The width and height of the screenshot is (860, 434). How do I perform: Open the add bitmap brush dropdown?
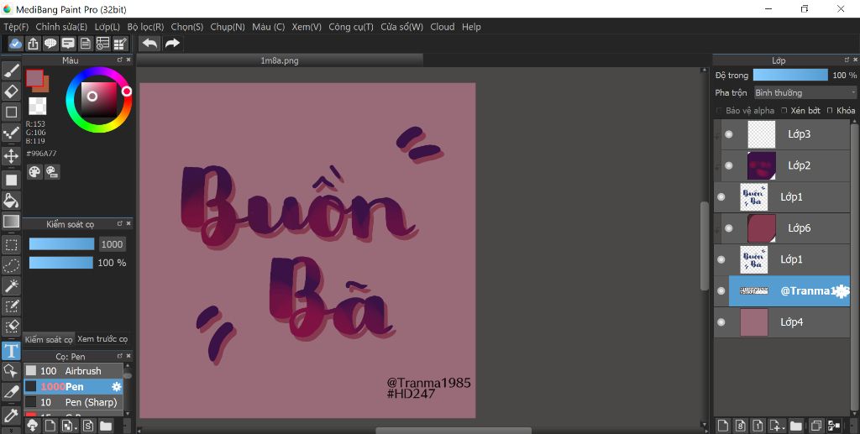[x=70, y=426]
